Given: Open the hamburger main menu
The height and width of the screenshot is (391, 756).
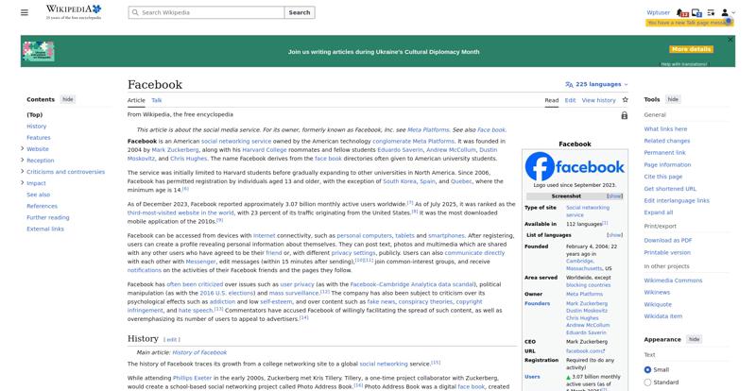Looking at the screenshot, I should coord(25,12).
